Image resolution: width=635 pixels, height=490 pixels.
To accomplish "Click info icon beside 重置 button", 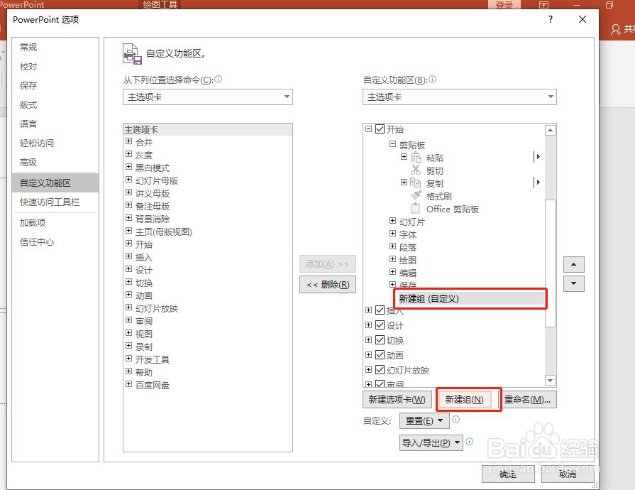I will (x=456, y=420).
